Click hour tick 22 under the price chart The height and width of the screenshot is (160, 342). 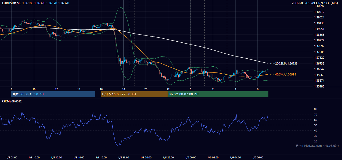point(168,89)
